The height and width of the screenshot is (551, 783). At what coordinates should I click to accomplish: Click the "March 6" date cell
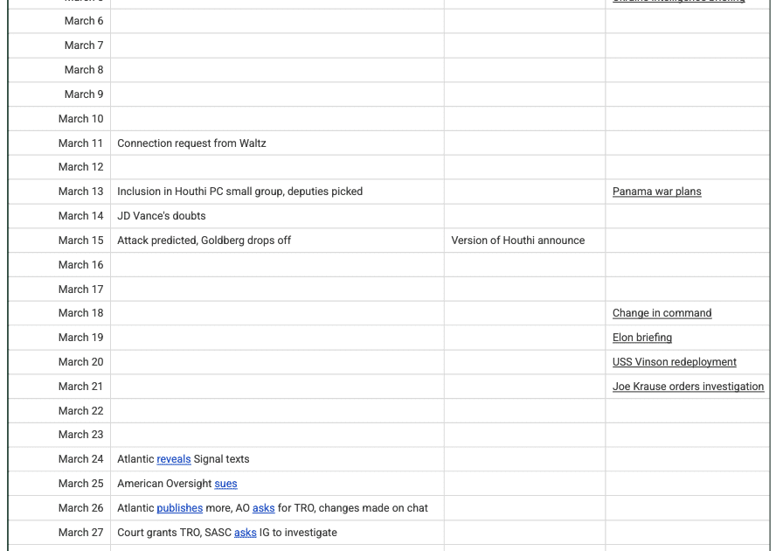pos(84,21)
